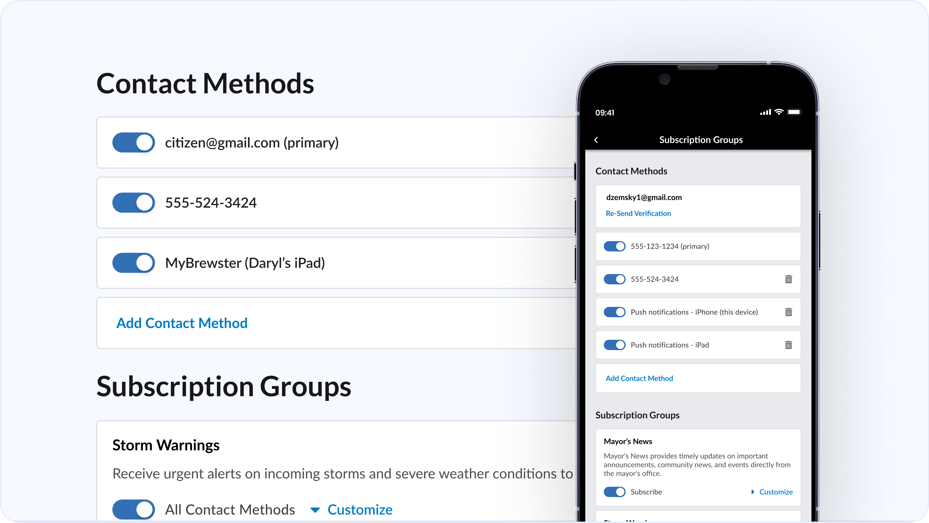Toggle All Contact Methods for Storm Warnings

[x=133, y=509]
